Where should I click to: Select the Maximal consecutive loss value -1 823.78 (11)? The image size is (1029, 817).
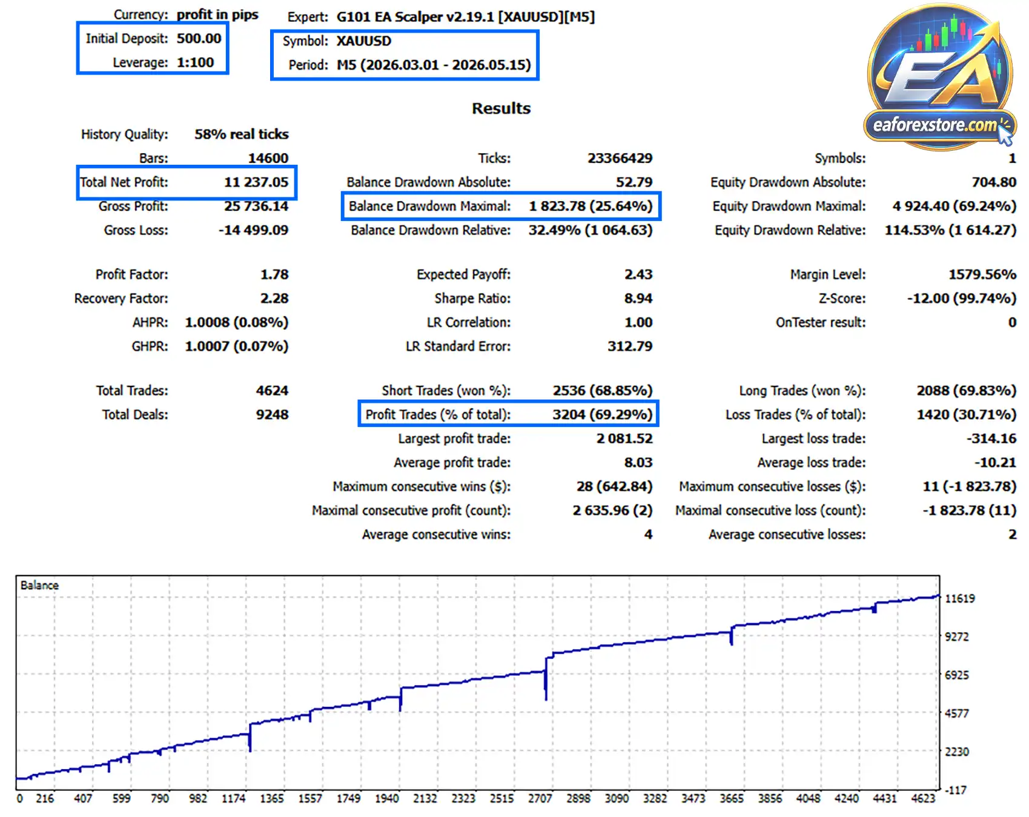click(970, 511)
